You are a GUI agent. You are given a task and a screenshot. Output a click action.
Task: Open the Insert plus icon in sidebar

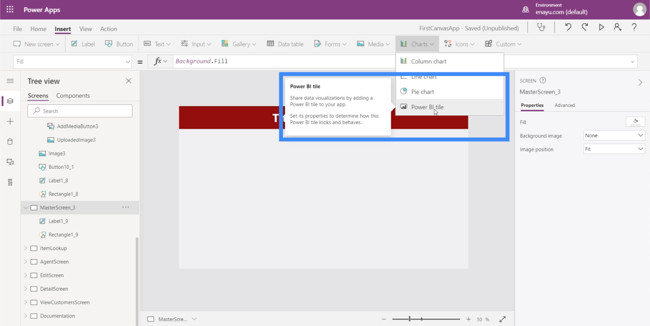[x=10, y=121]
